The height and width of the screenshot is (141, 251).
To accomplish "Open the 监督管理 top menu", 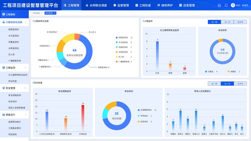I will pyautogui.click(x=121, y=5).
